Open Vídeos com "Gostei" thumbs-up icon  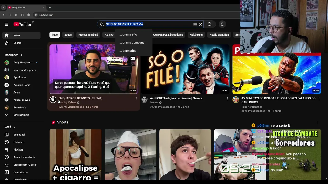(x=7, y=165)
